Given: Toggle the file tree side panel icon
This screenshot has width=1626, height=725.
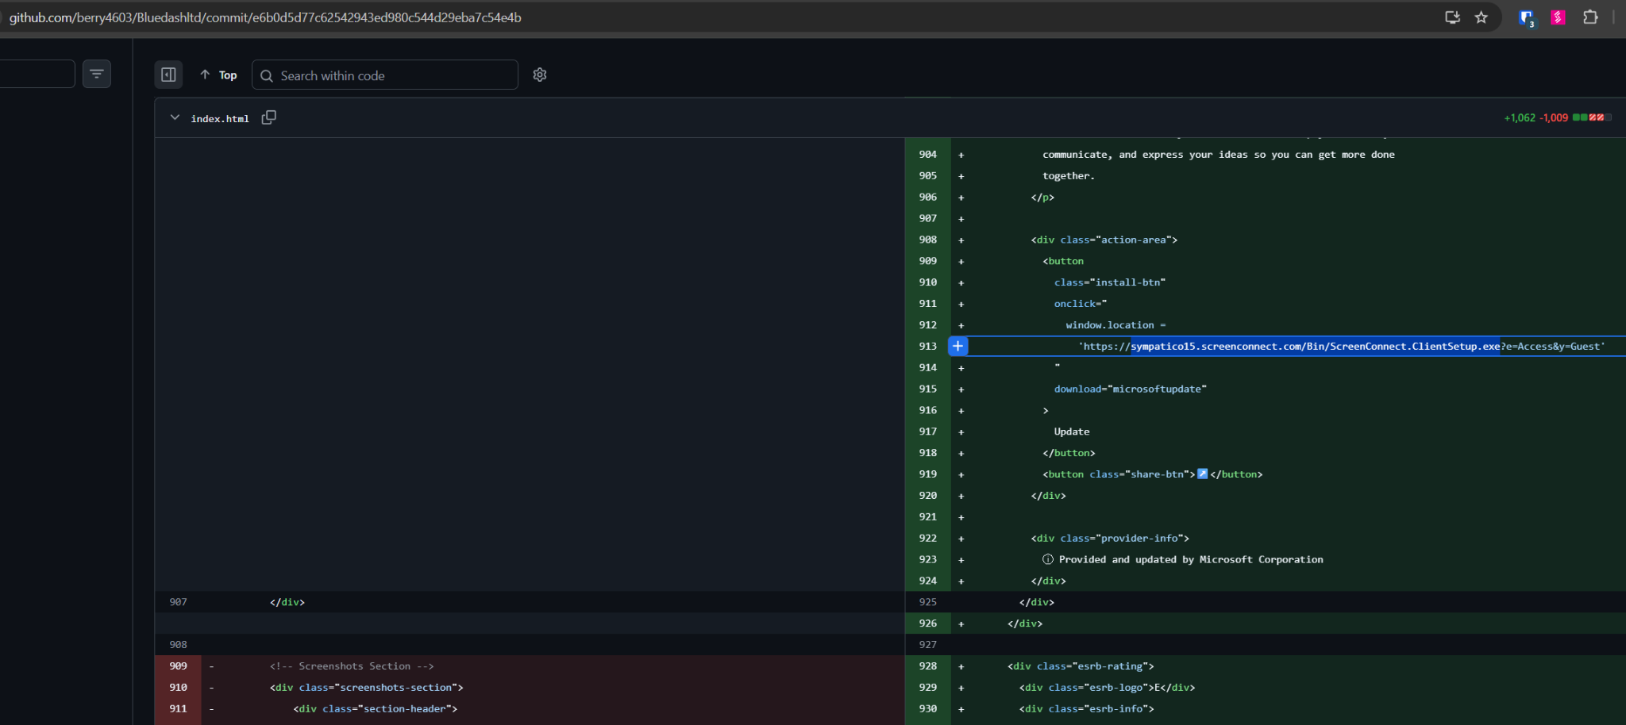Looking at the screenshot, I should [x=168, y=75].
